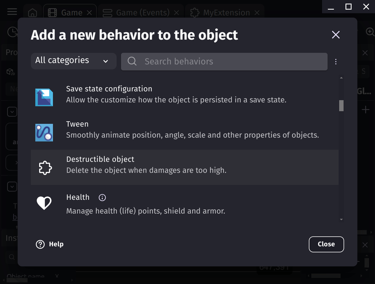Choose the Destructible object behavior
375x284 pixels.
(x=185, y=167)
